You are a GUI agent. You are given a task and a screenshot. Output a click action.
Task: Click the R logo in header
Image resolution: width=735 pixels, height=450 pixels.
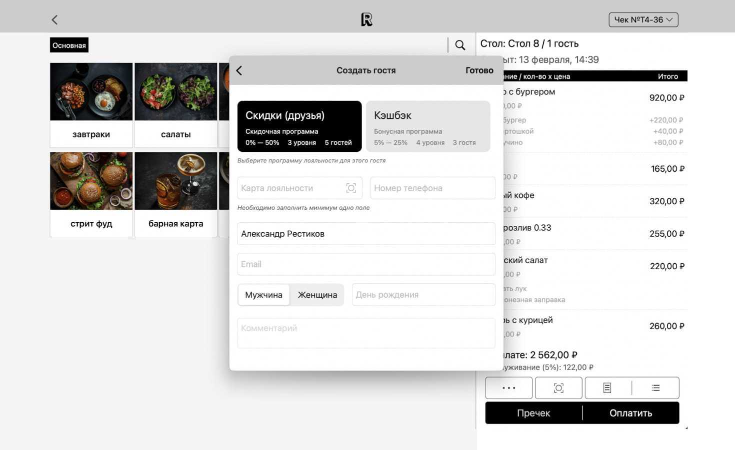click(x=366, y=19)
